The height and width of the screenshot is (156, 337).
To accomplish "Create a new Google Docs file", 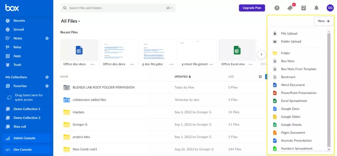I will pos(290,109).
